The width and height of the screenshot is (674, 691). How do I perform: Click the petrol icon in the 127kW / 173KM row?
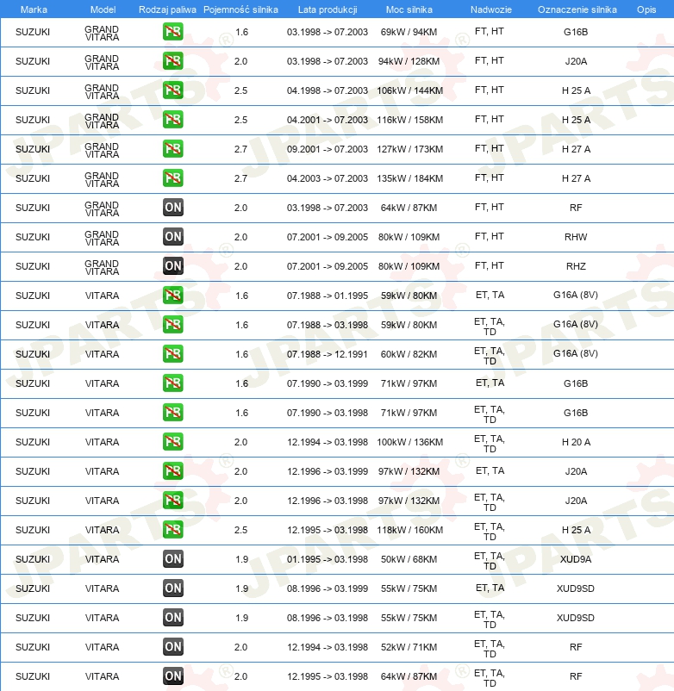click(172, 149)
